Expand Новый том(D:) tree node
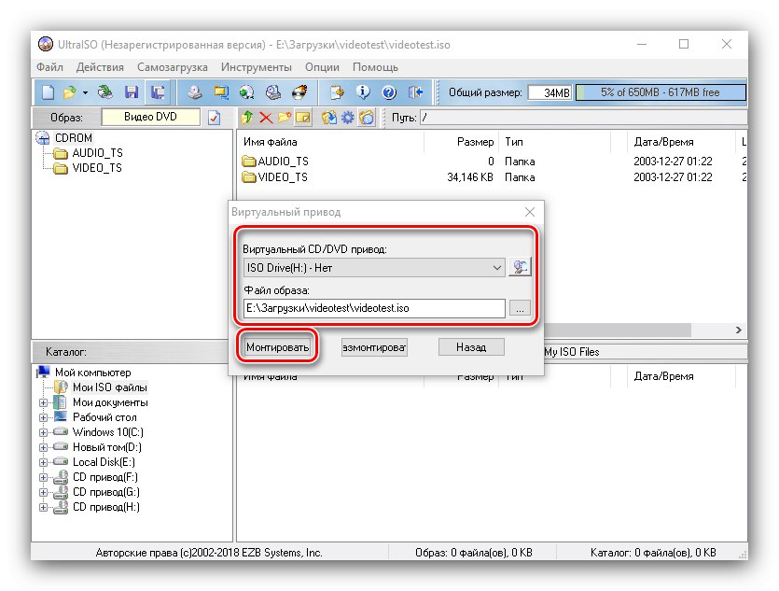Image resolution: width=779 pixels, height=591 pixels. (43, 447)
